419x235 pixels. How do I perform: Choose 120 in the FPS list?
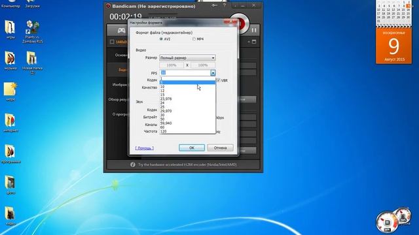pos(187,131)
